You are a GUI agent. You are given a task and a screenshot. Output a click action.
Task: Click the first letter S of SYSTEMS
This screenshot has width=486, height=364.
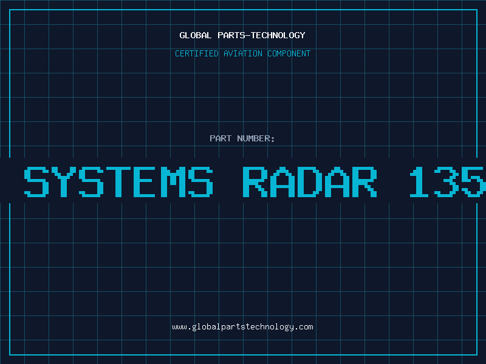36,181
